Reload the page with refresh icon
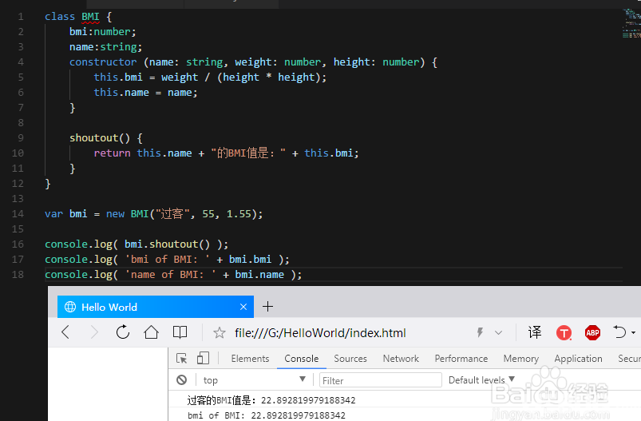 pyautogui.click(x=123, y=332)
